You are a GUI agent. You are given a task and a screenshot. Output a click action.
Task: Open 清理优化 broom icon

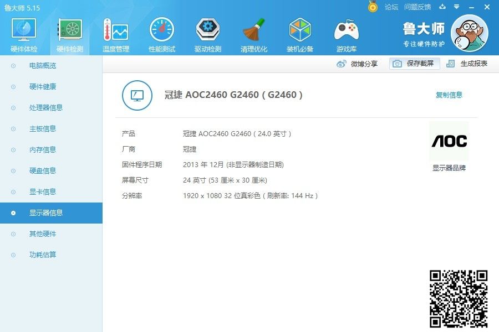254,31
